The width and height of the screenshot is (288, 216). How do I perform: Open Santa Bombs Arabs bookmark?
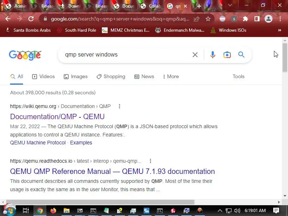pyautogui.click(x=28, y=30)
